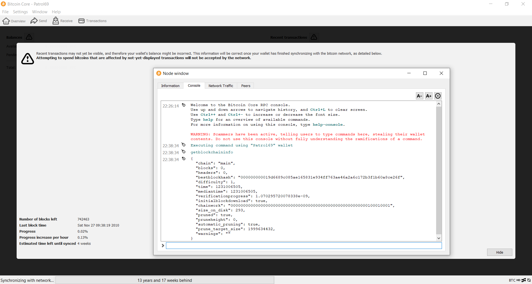
Task: Open the Overview page from toolbar
Action: (x=14, y=21)
